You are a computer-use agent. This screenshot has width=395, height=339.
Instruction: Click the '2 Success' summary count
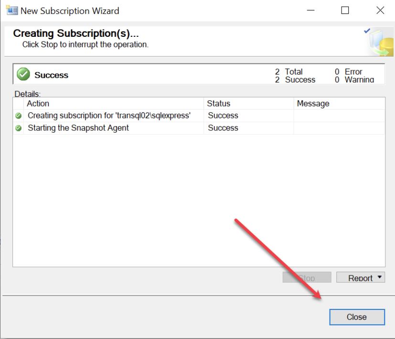click(x=295, y=80)
